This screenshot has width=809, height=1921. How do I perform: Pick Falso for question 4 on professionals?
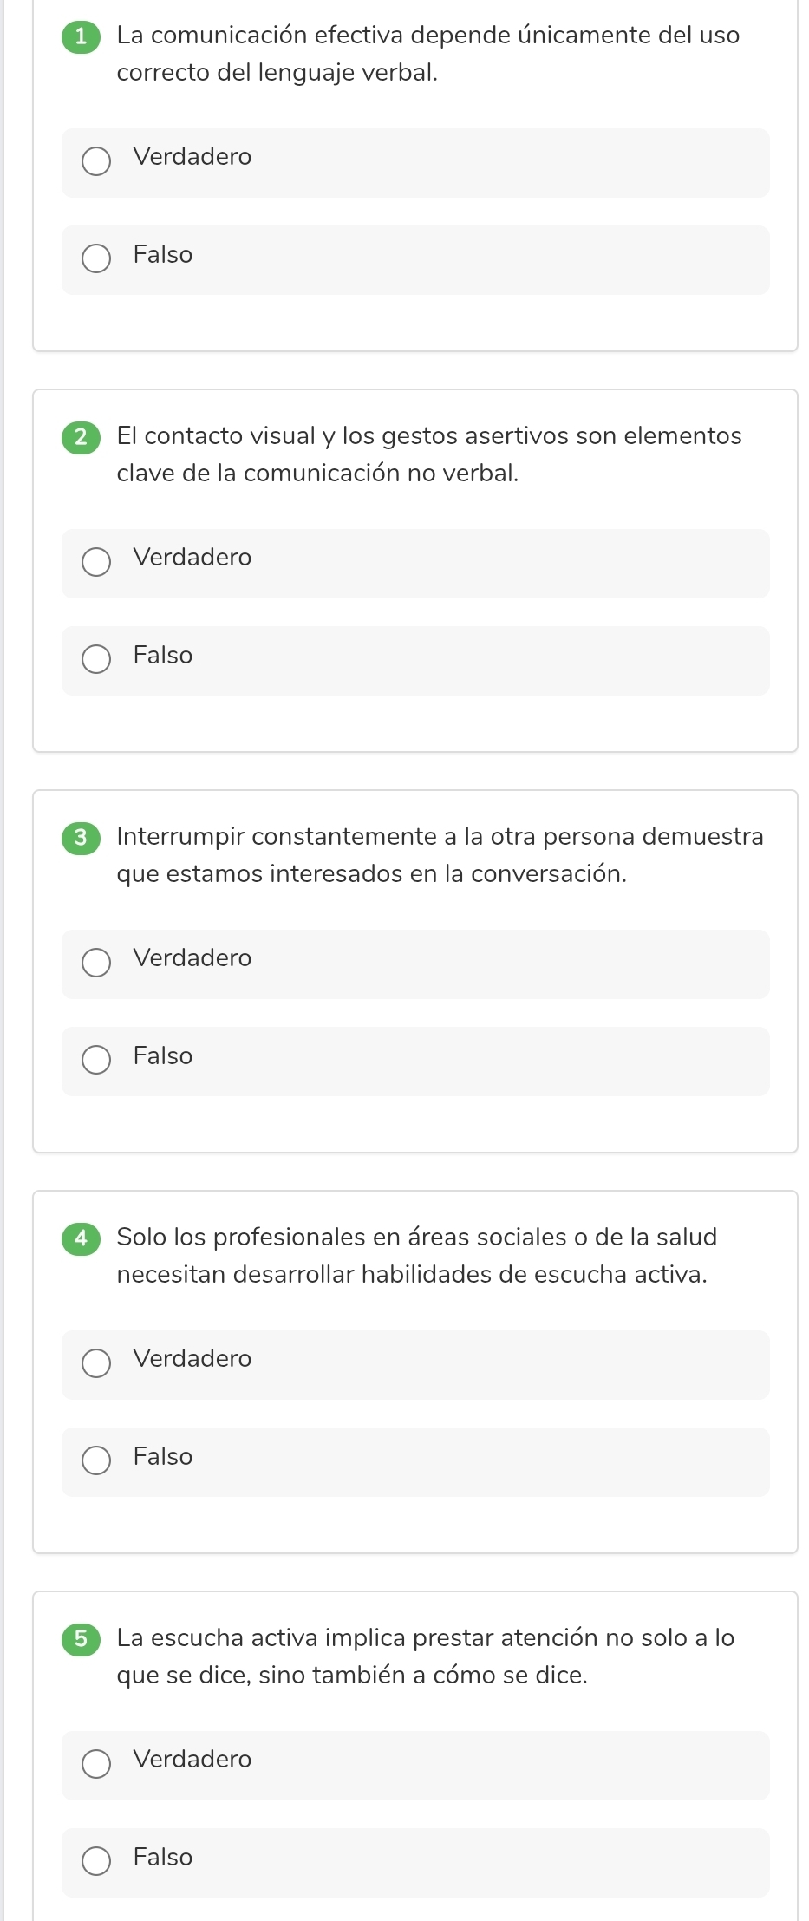click(x=96, y=1460)
